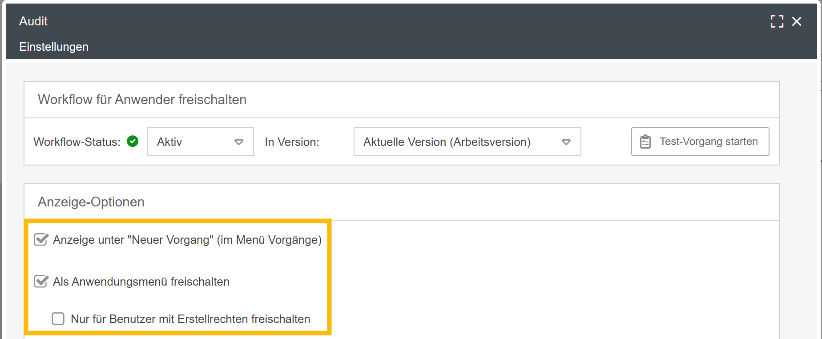822x339 pixels.
Task: Disable the Als Anwendungsmenü freischalten checkbox
Action: [41, 282]
